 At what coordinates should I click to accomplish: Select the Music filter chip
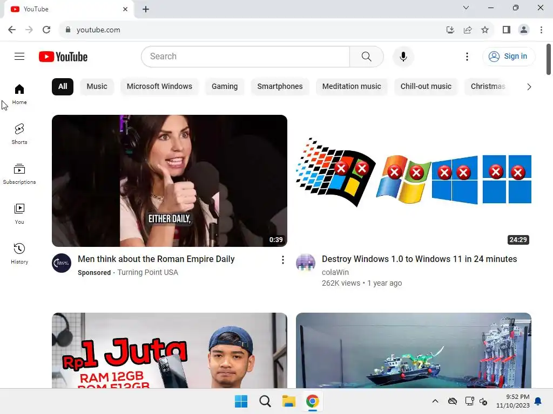coord(97,87)
